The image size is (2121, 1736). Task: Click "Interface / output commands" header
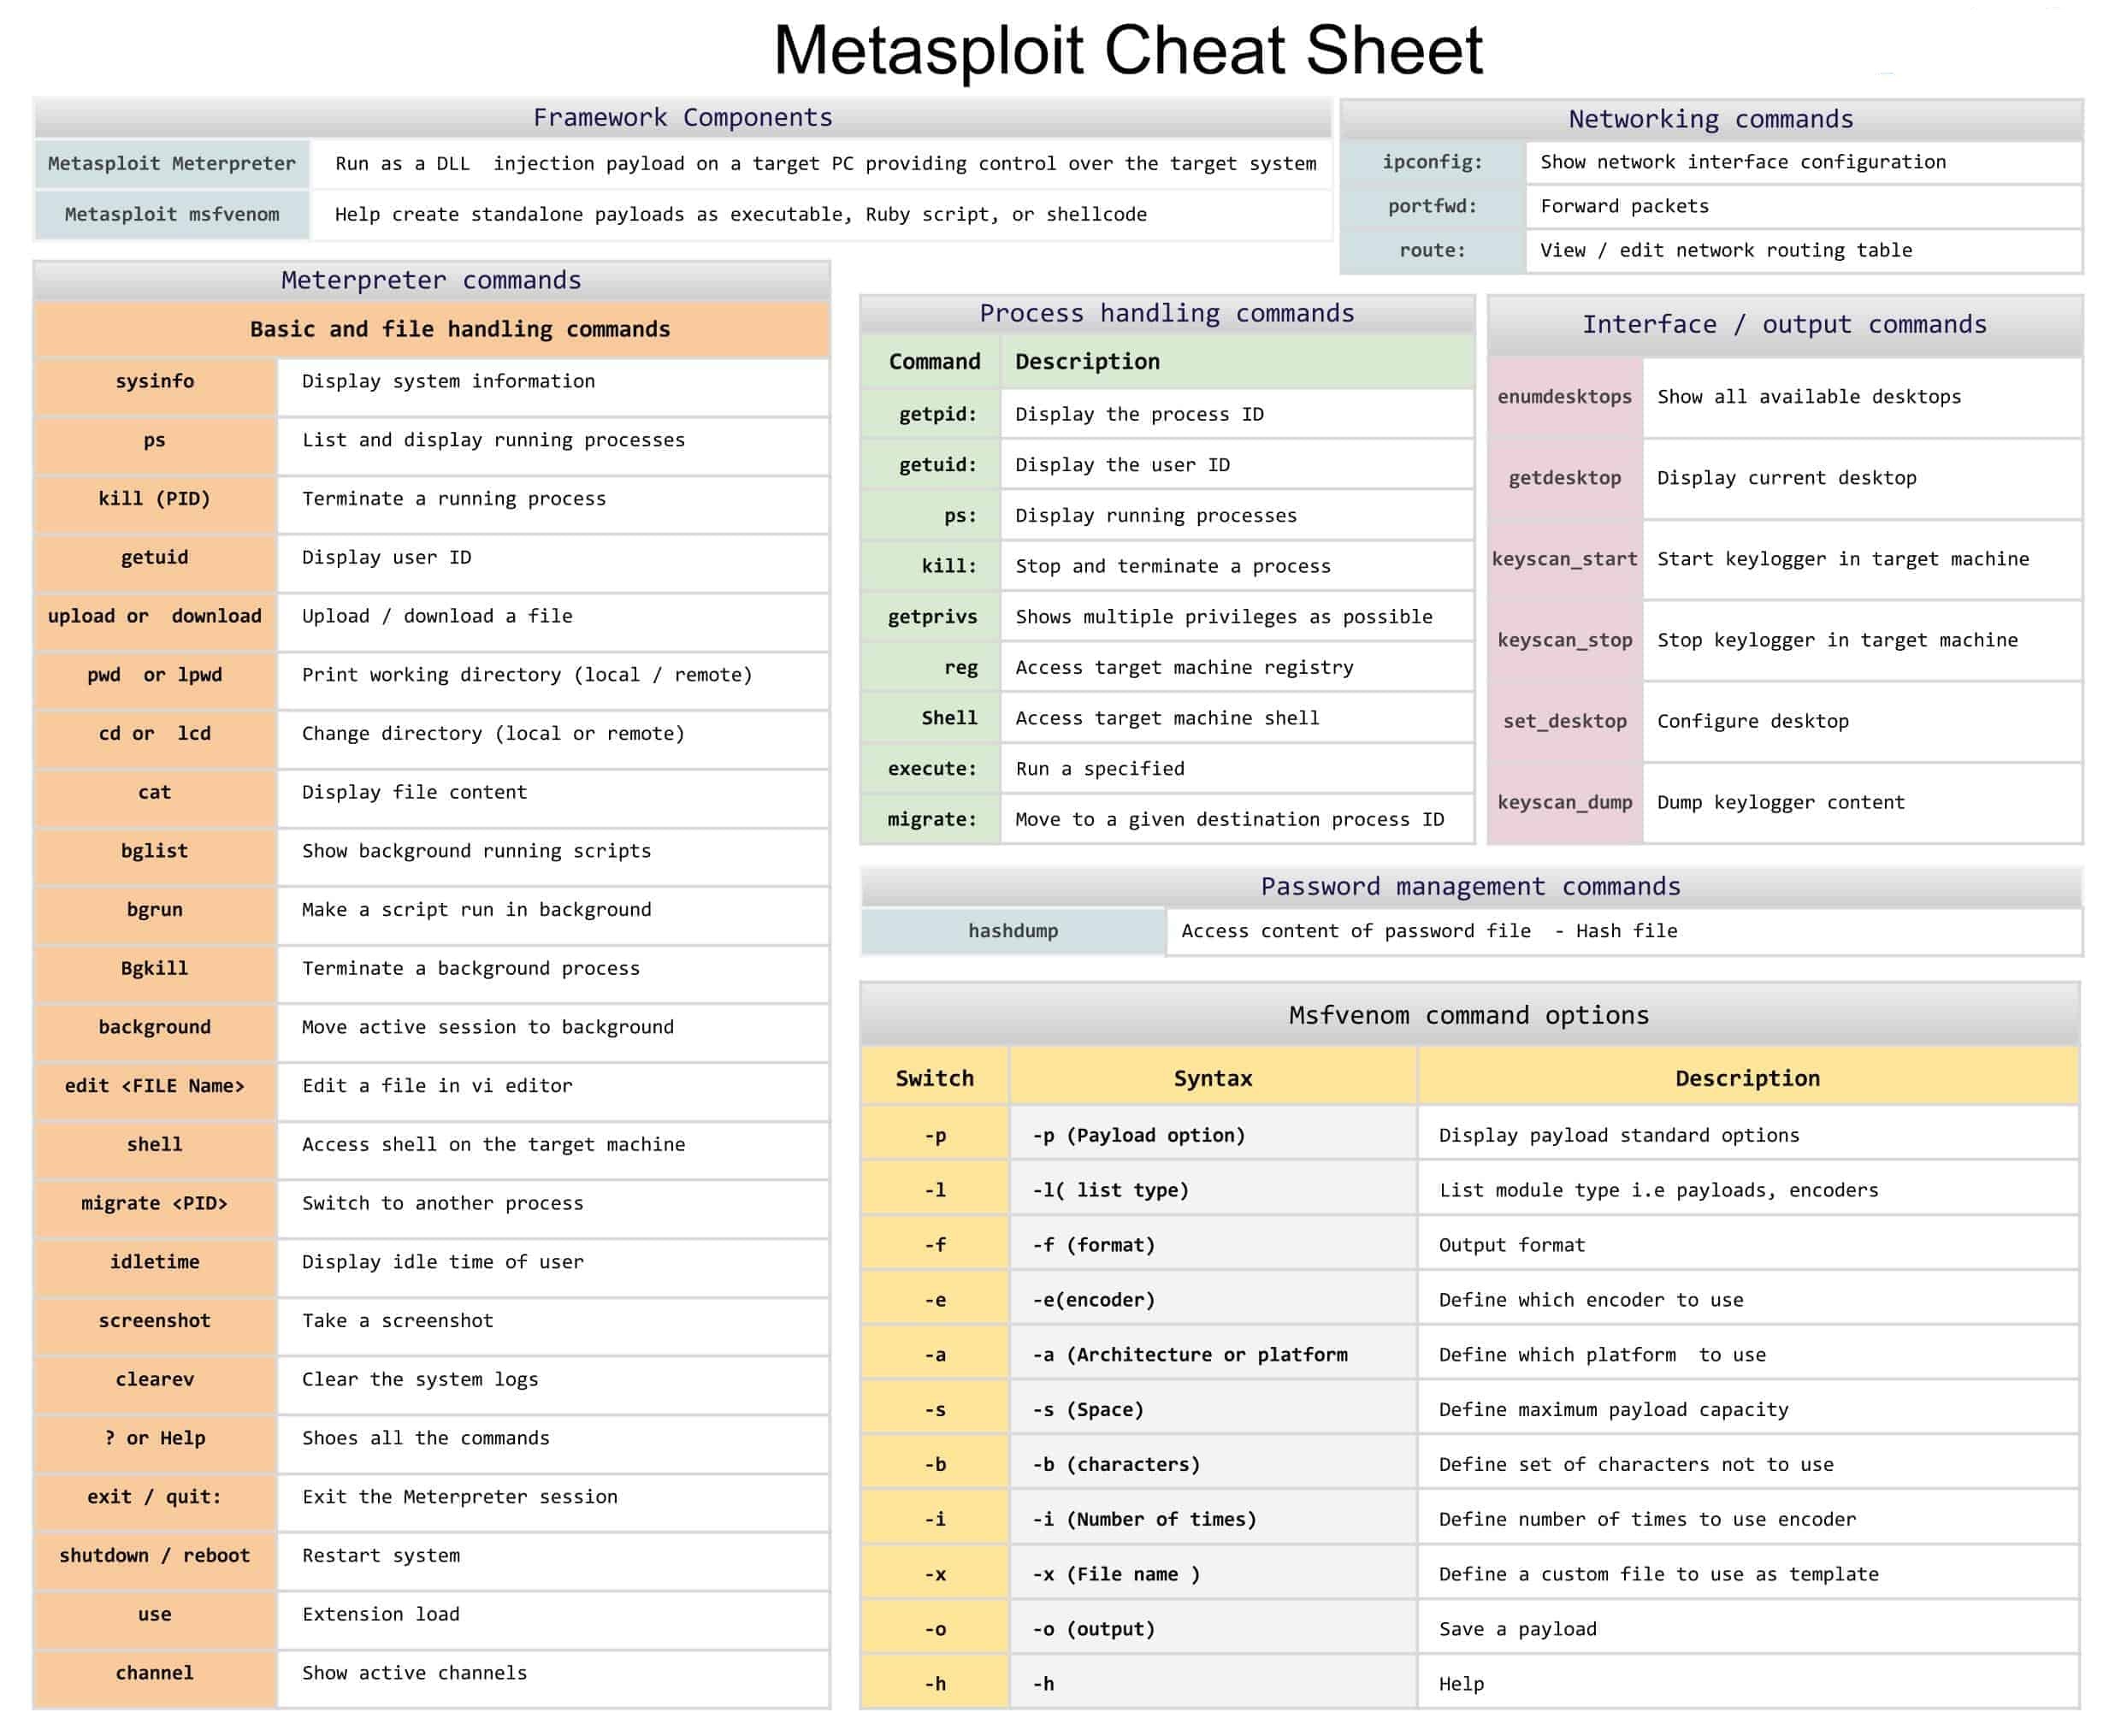(x=1784, y=324)
